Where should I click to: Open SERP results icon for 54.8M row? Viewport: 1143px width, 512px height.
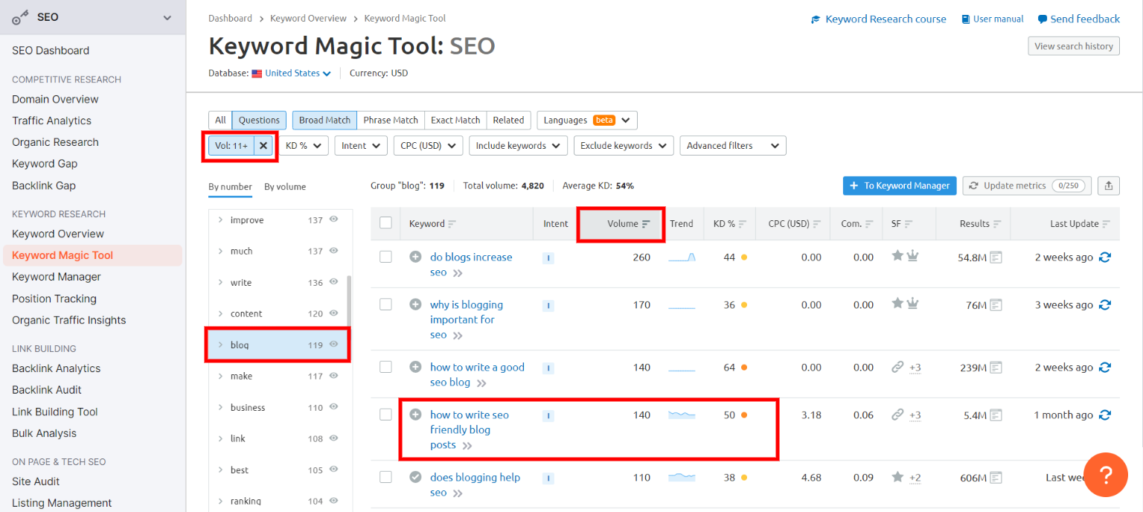tap(996, 257)
